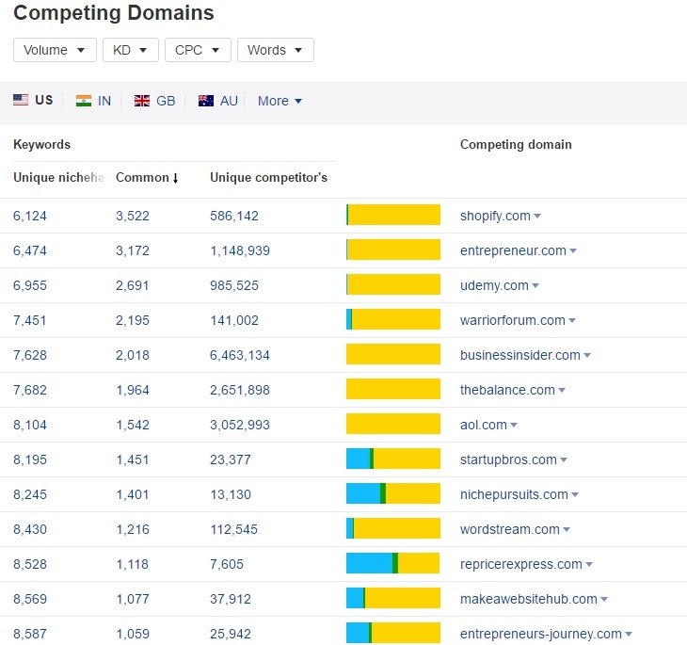Expand the caret next to shopify.com
This screenshot has width=687, height=645.
click(537, 217)
